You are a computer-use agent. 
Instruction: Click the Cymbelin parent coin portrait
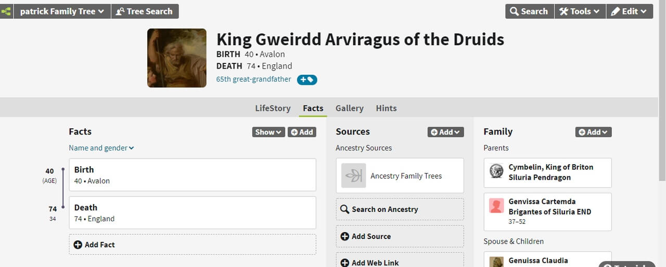[x=496, y=171]
